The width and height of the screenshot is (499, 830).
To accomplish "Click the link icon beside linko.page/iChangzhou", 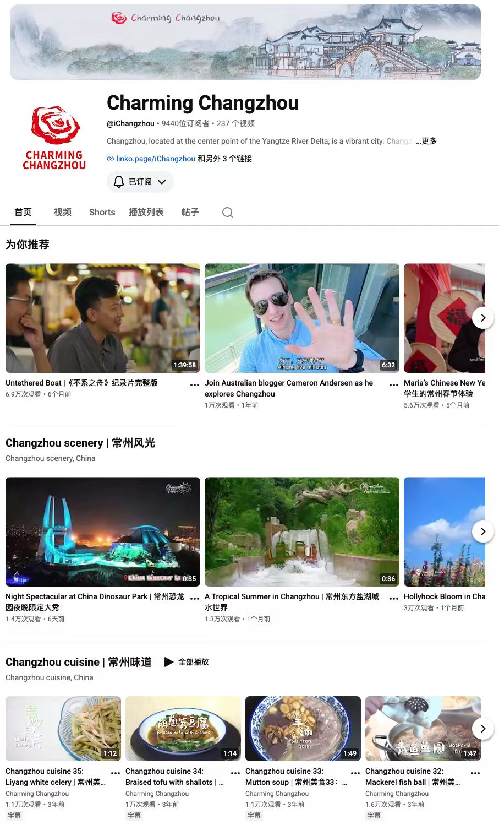I will click(111, 159).
